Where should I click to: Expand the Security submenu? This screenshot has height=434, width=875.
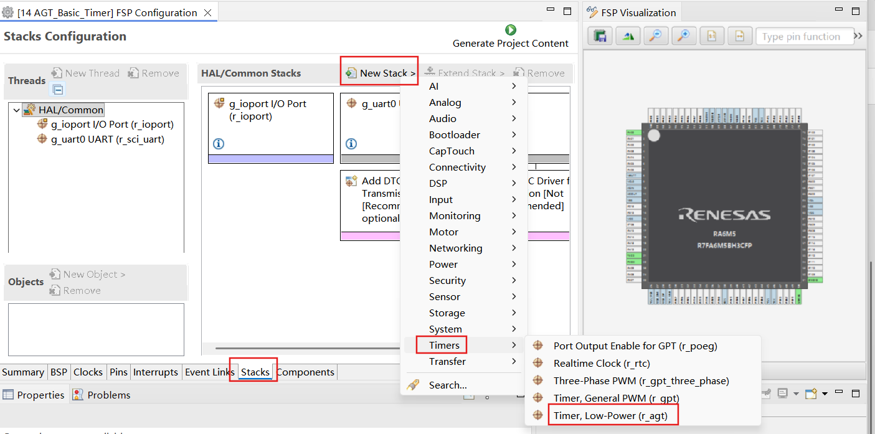[514, 280]
